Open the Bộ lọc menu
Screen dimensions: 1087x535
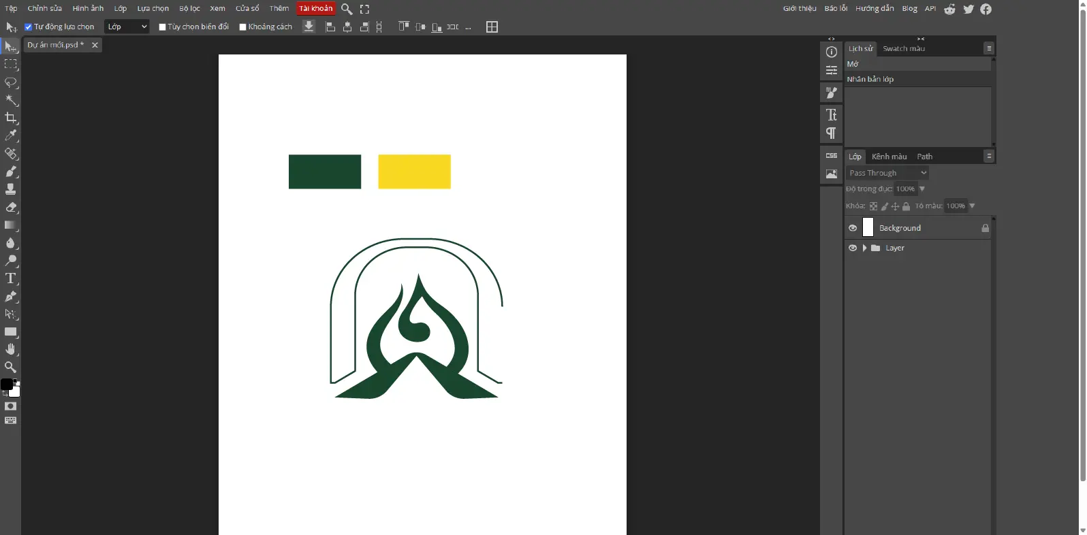[190, 8]
